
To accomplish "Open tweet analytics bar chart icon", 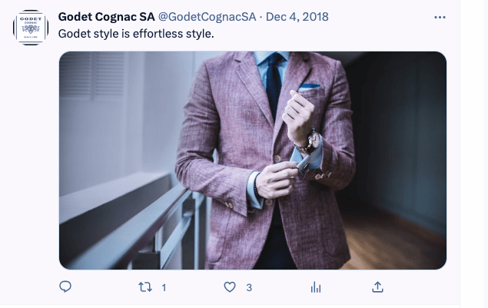I will [314, 287].
